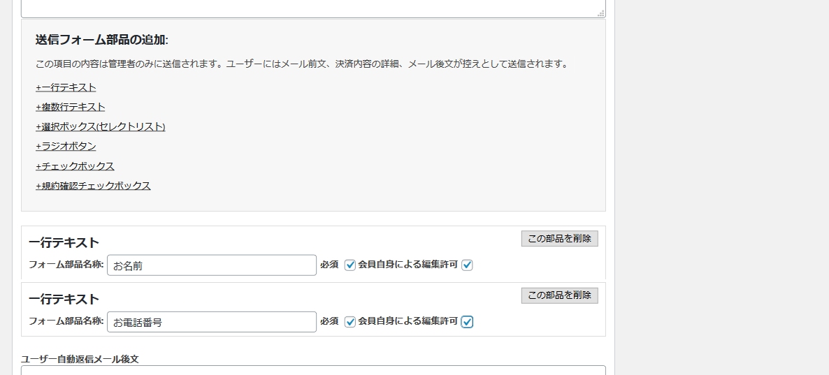Add a チェックボックス form part

coord(75,166)
